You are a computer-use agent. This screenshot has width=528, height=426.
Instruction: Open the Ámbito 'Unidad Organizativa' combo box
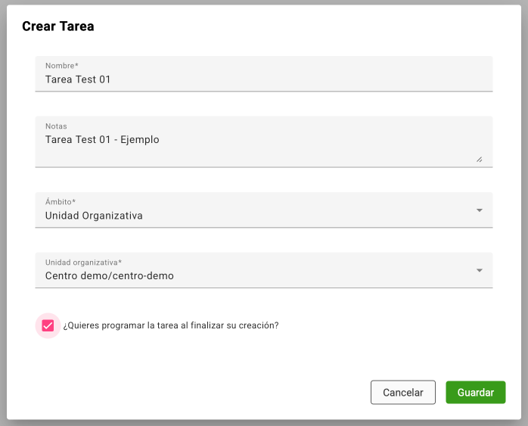click(x=257, y=215)
